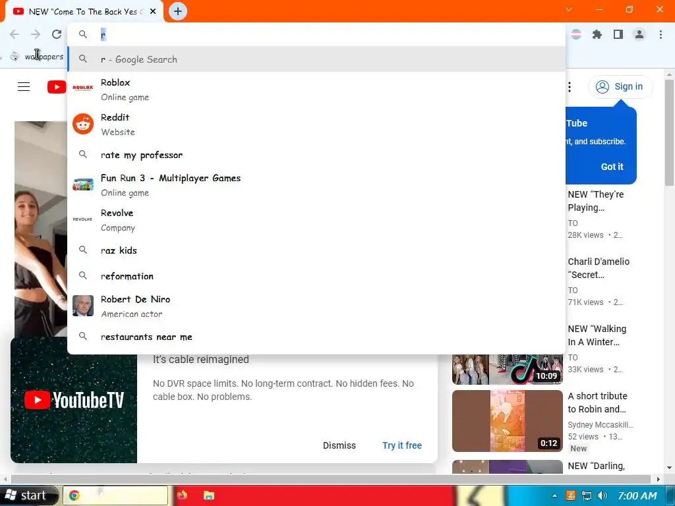Screen dimensions: 675x506
Task: Open video 'Charli D'amelio Secret…'
Action: [x=599, y=268]
